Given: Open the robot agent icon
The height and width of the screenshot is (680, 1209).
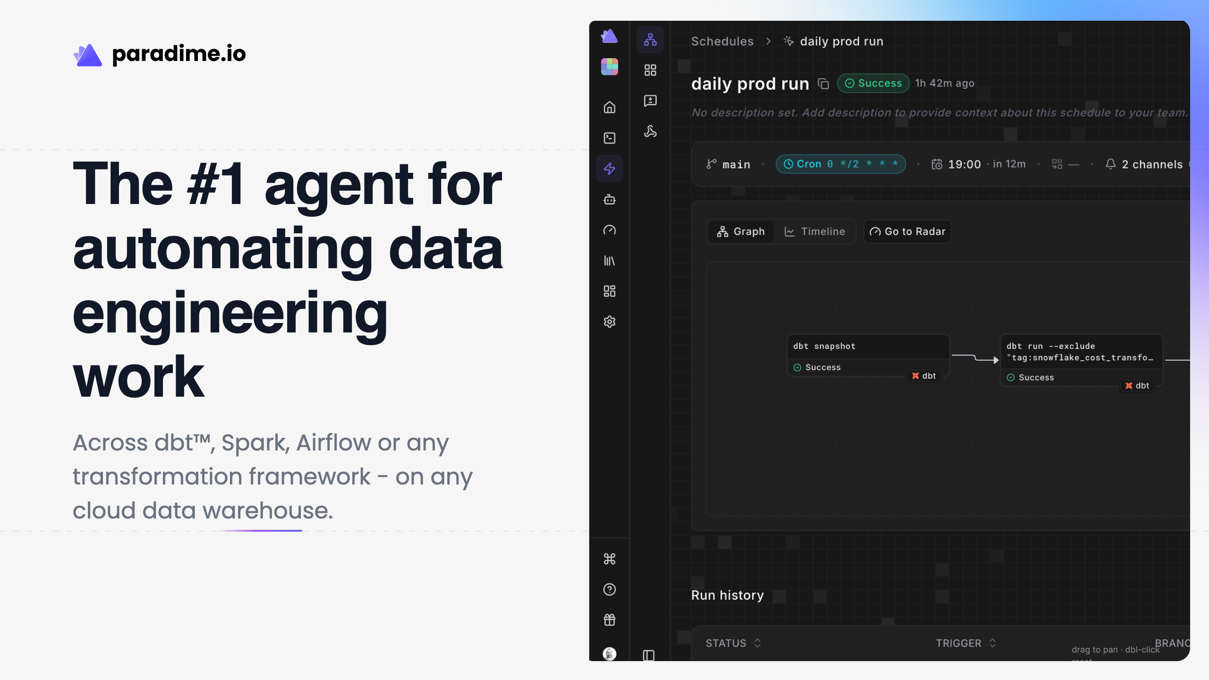Looking at the screenshot, I should click(609, 199).
